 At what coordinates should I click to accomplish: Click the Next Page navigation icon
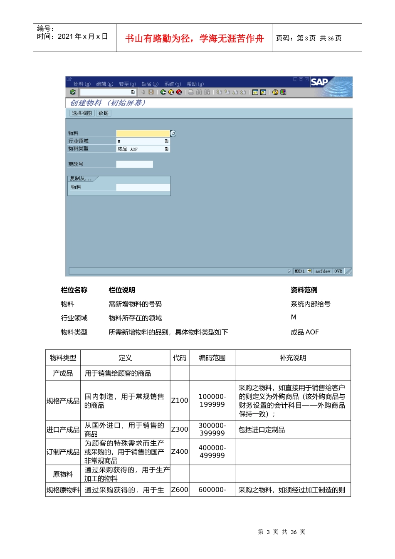235,92
